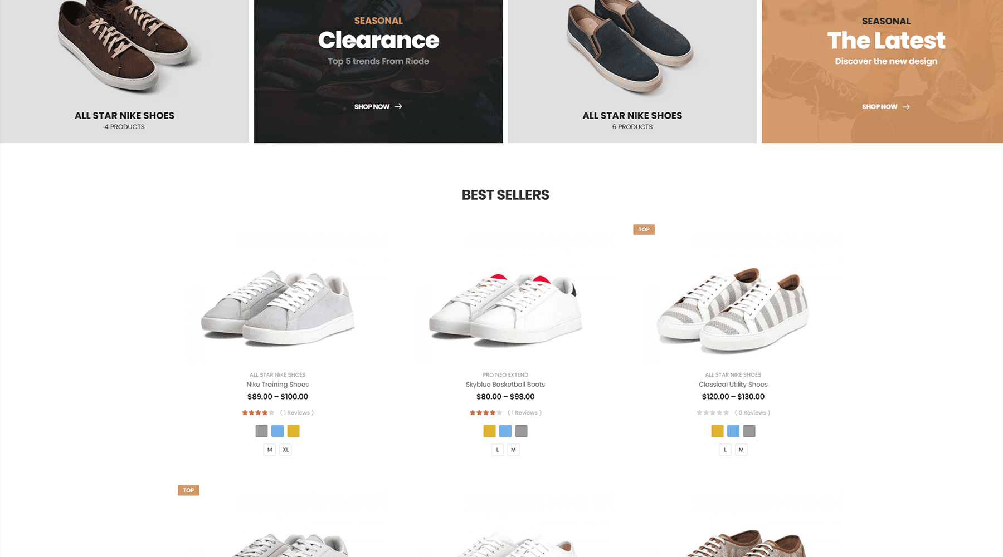Select the yellow swatch for Classical Utility Shoes
This screenshot has height=557, width=1003.
tap(717, 431)
